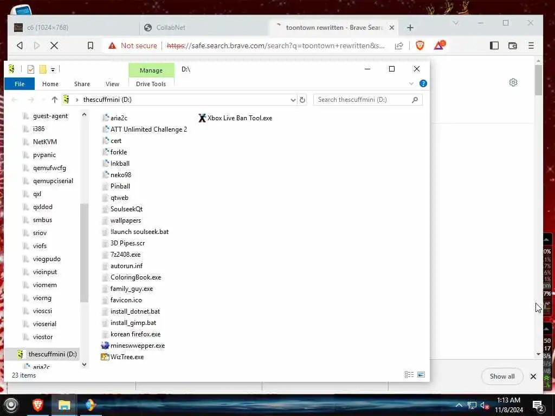Close the toontown rewritten tab
555x416 pixels.
(392, 28)
